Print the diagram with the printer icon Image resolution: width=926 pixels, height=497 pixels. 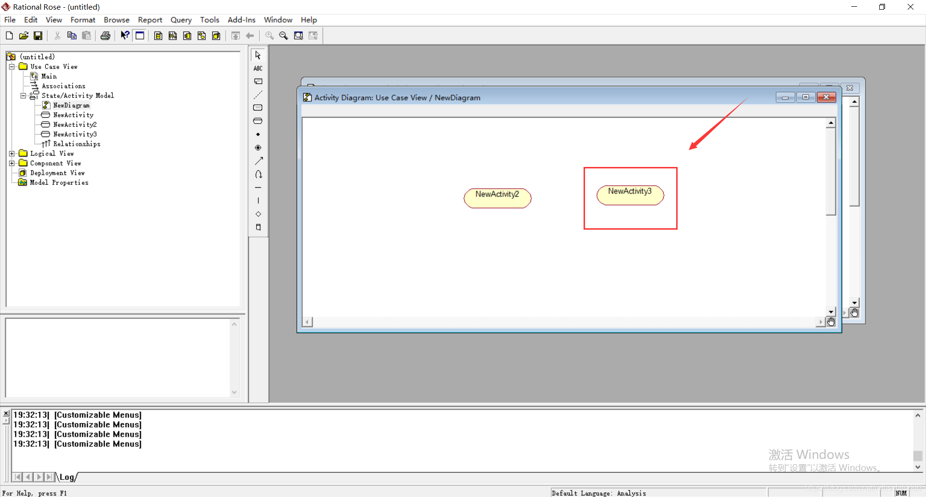point(106,36)
